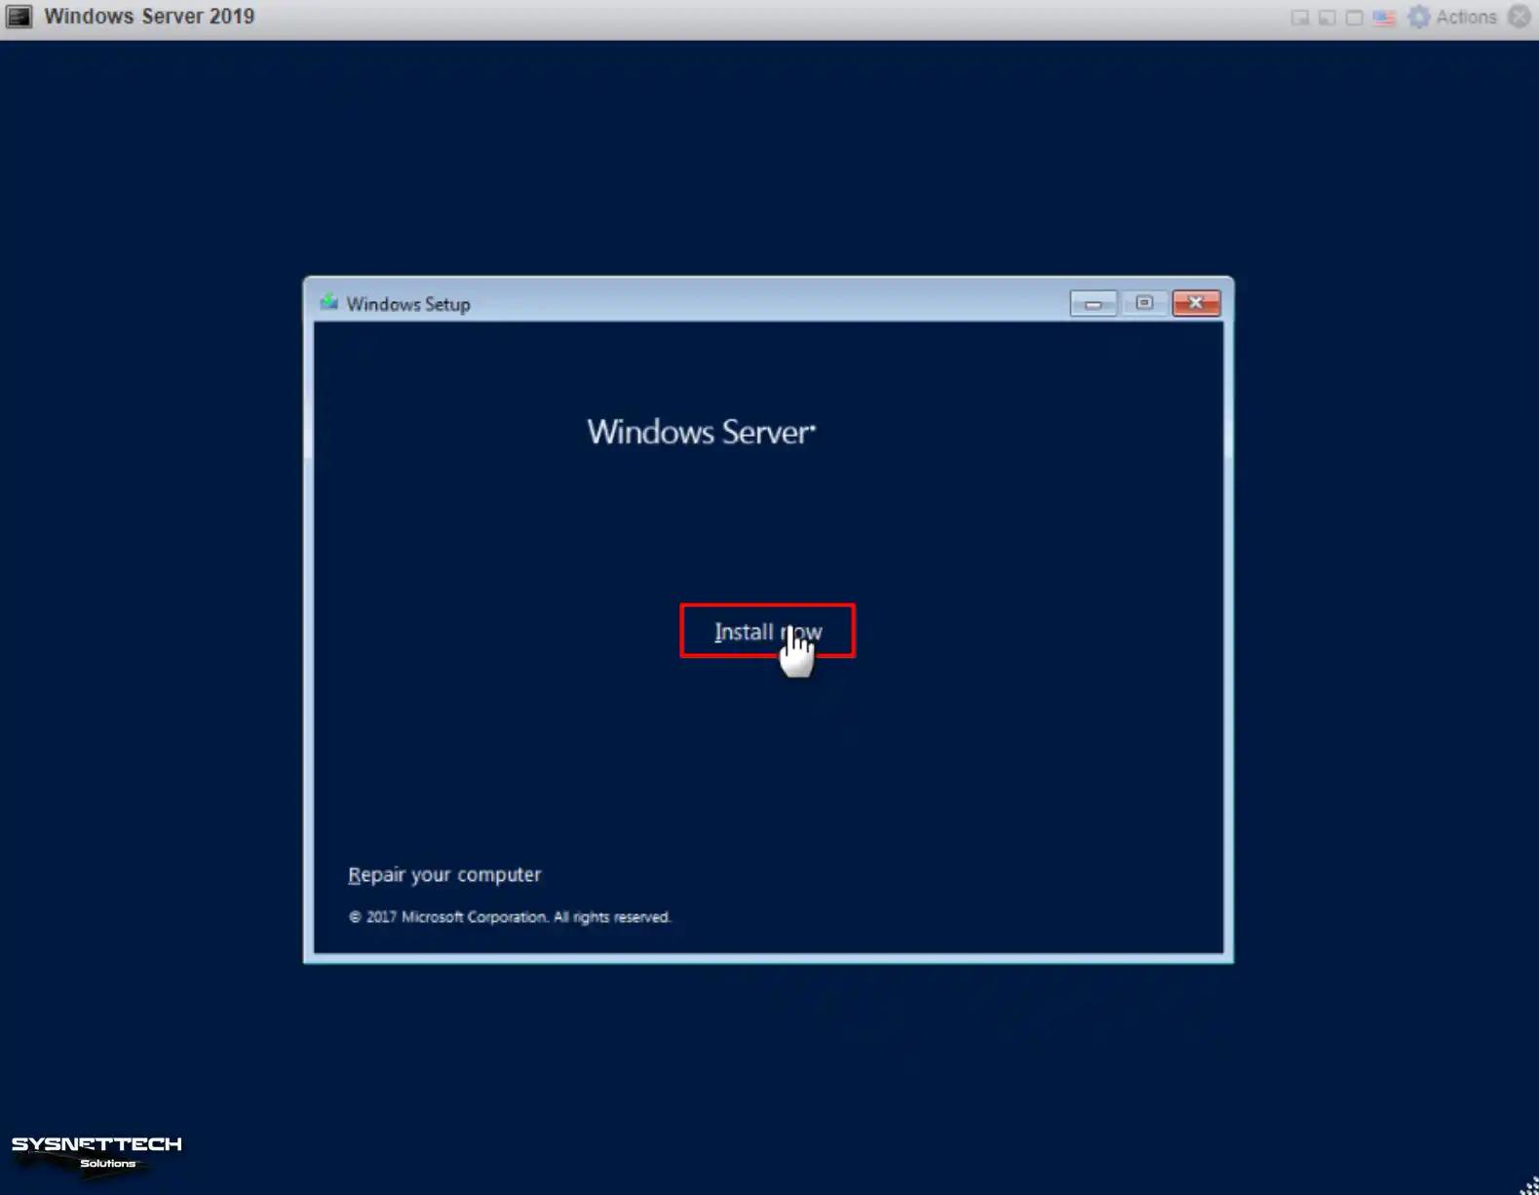The width and height of the screenshot is (1539, 1195).
Task: Select the US flag keyboard layout icon
Action: 1384,18
